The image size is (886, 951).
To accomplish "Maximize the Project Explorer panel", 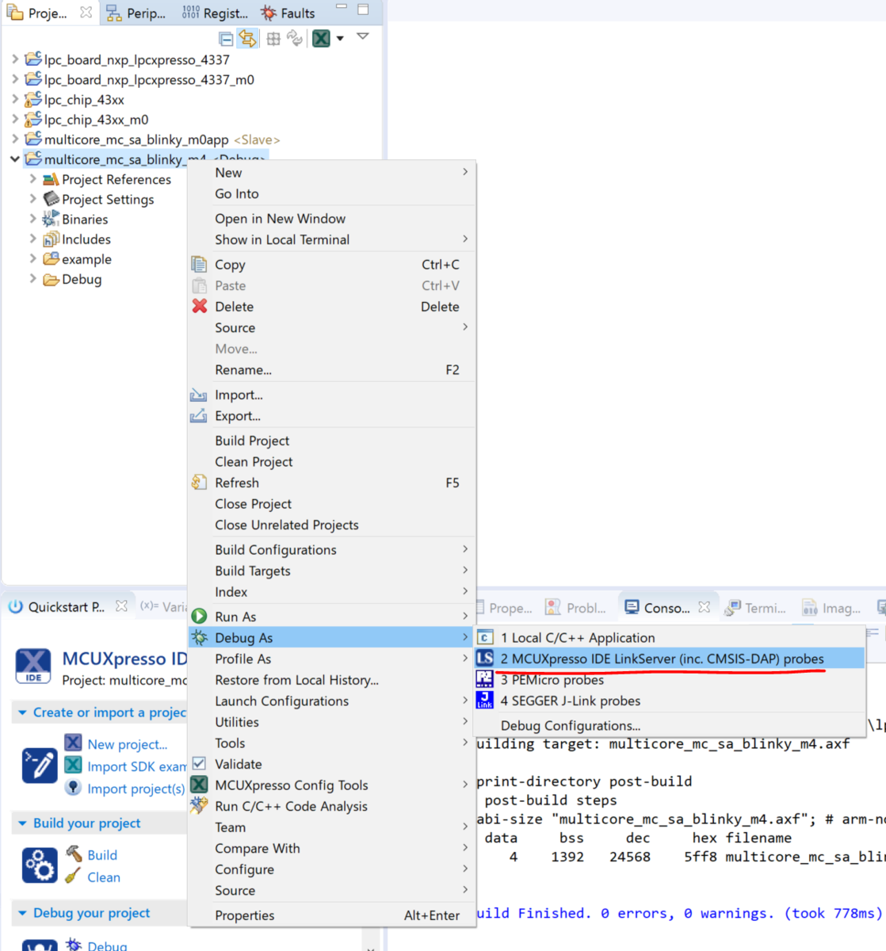I will coord(363,10).
